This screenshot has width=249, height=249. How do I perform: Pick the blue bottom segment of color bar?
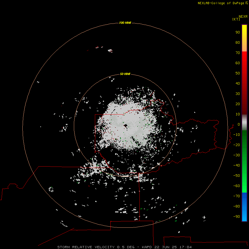point(244,207)
